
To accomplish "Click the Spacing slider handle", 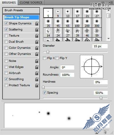I will (101, 98).
